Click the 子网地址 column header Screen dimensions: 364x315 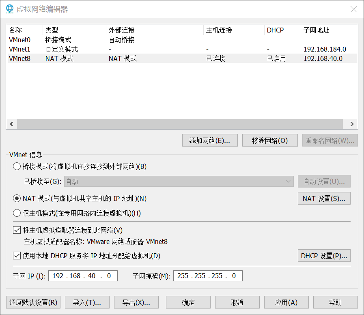pyautogui.click(x=329, y=30)
